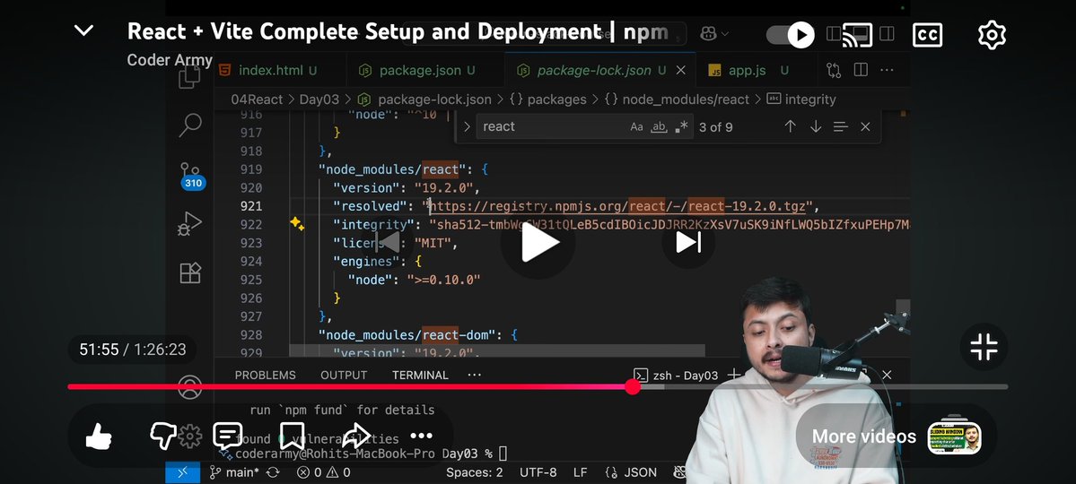Go to next find match arrow
Screen dimensions: 1076x484
(x=815, y=127)
